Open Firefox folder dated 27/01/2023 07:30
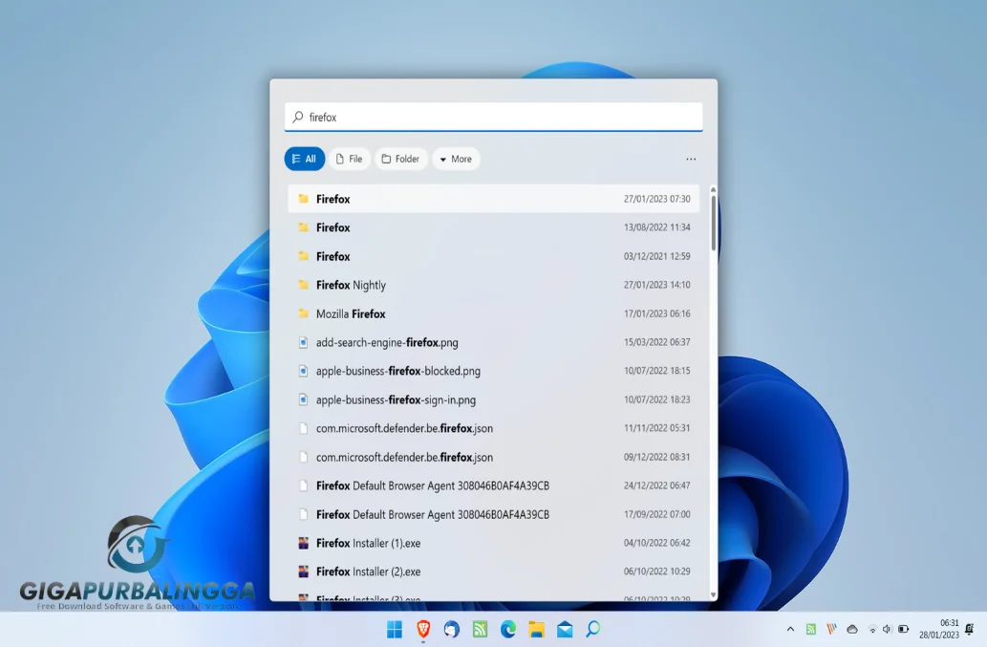987x647 pixels. tap(493, 199)
